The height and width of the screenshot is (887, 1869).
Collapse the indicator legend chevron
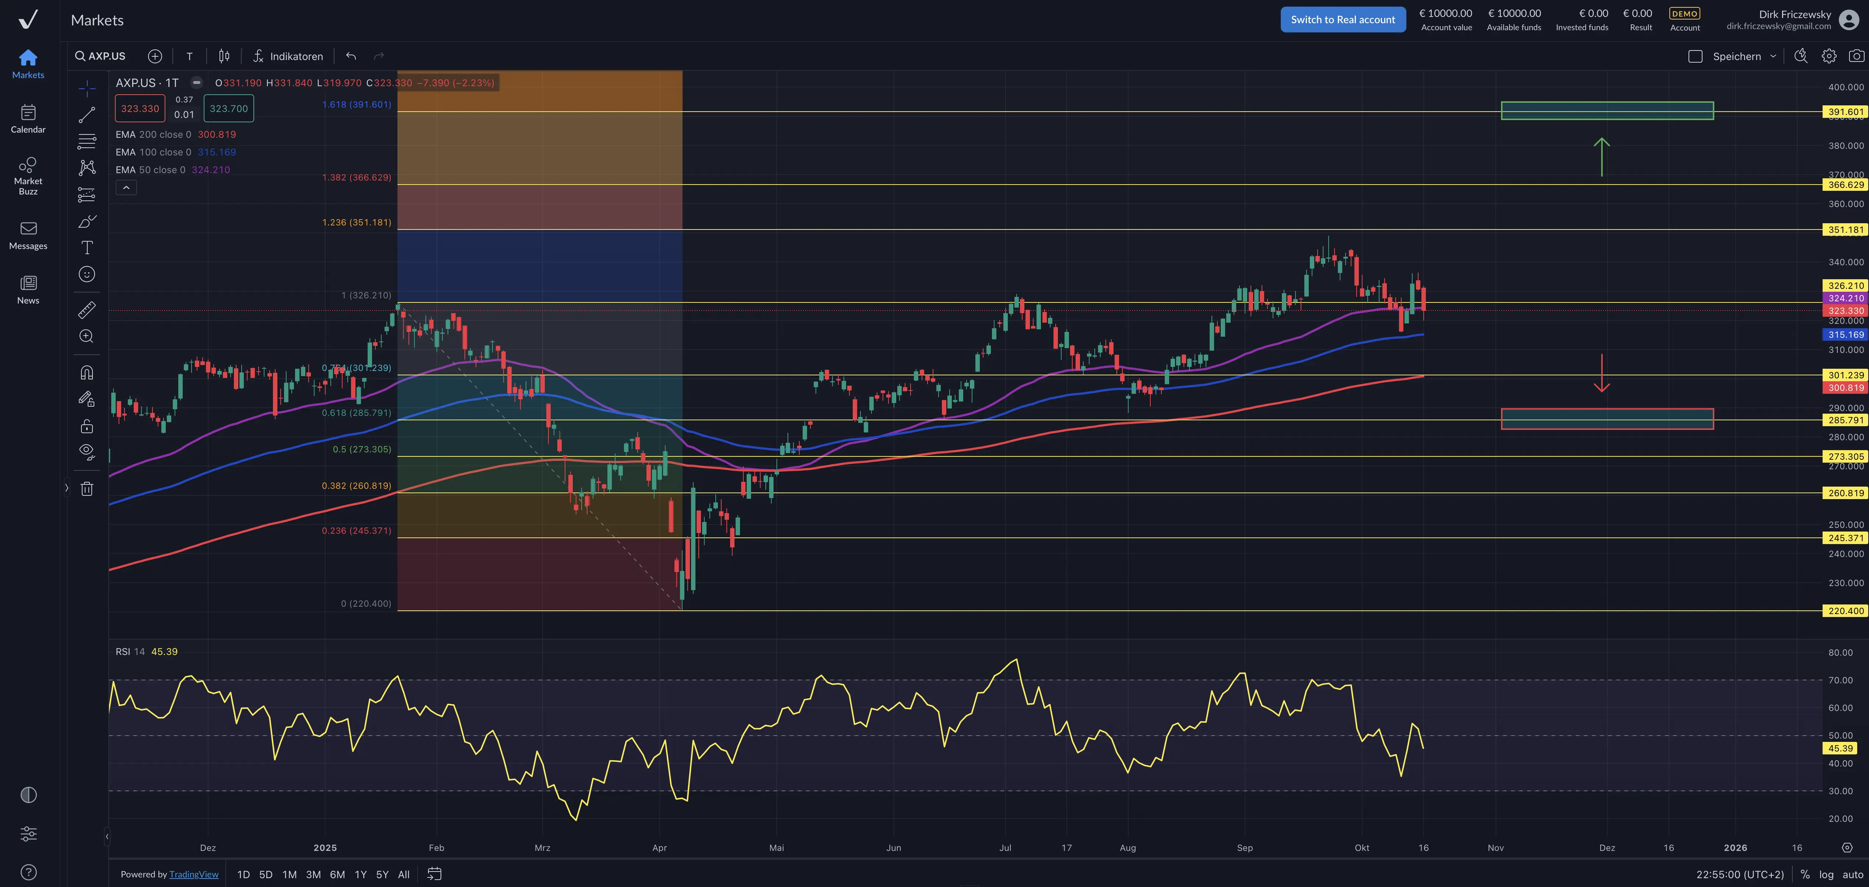point(126,188)
